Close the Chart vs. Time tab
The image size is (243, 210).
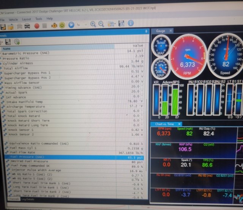click(180, 124)
